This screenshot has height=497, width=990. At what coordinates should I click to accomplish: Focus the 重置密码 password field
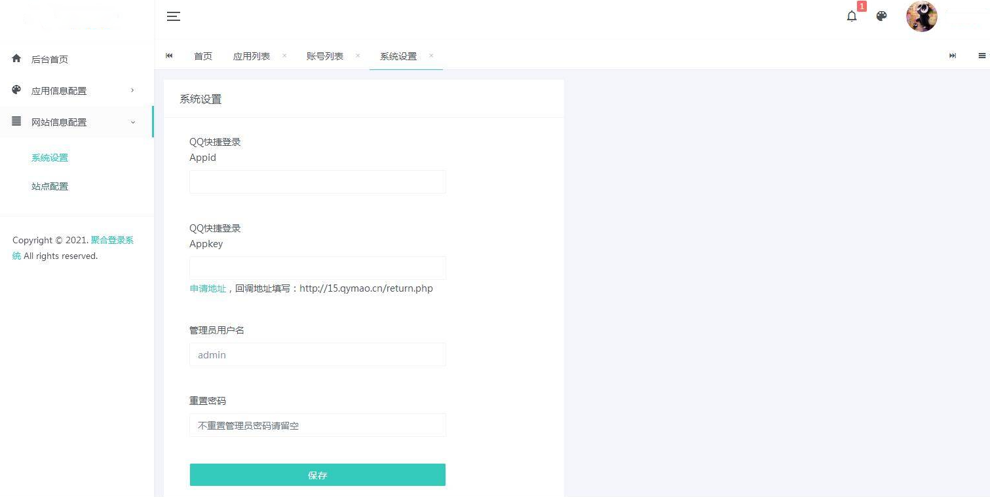click(318, 425)
